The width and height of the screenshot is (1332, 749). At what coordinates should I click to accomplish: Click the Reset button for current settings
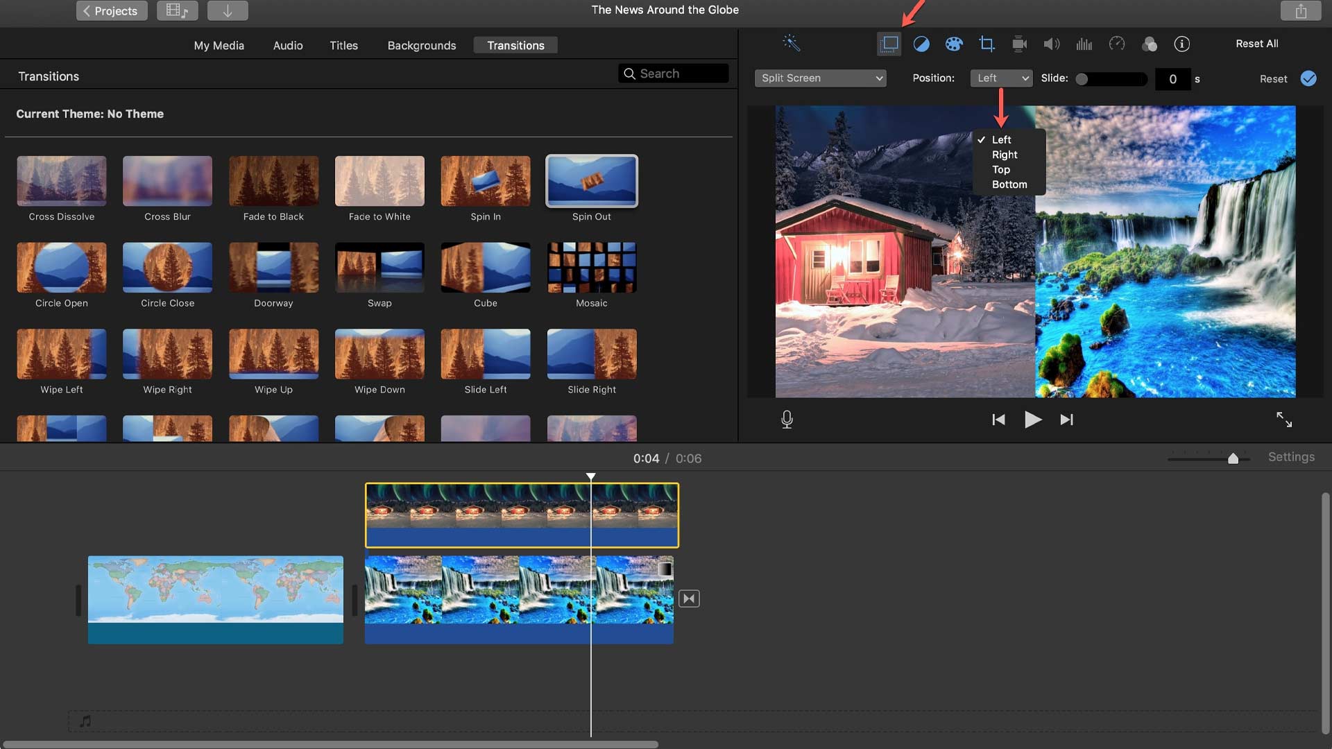click(x=1272, y=78)
